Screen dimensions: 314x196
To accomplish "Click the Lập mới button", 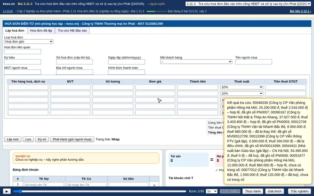I will [x=13, y=140].
